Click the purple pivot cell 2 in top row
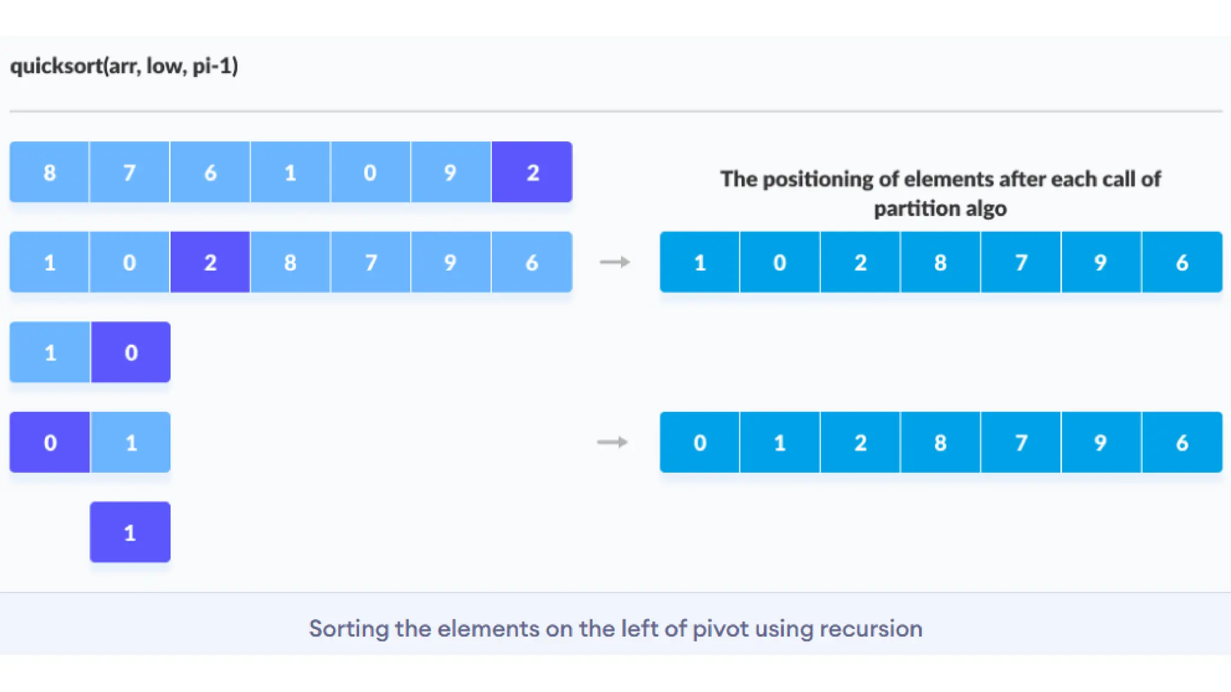This screenshot has height=692, width=1231. coord(532,172)
